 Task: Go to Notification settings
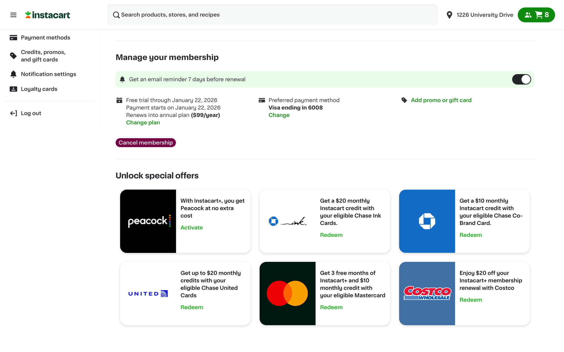(48, 74)
